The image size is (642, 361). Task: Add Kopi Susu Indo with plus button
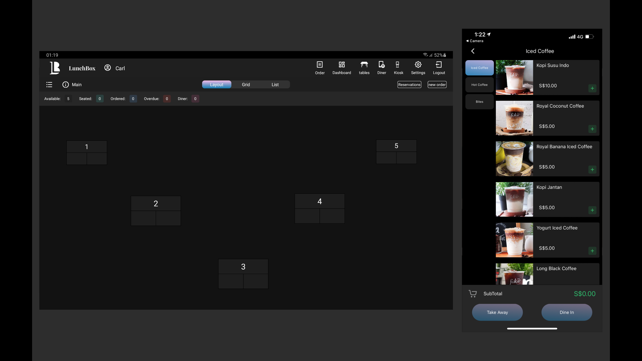[x=592, y=88]
